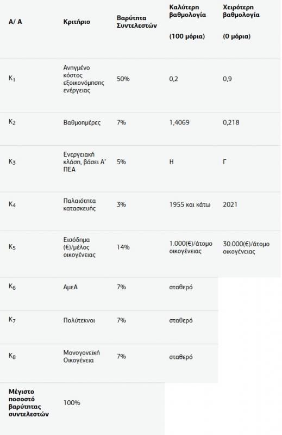This screenshot has width=282, height=435.
Task: Click the Παλαιότητα κατασκευής cell
Action: 79,204
